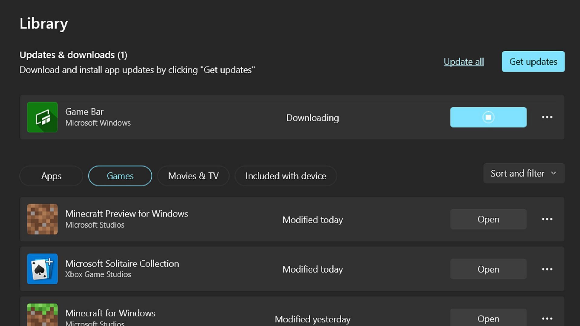The width and height of the screenshot is (580, 326).
Task: Open Minecraft Preview for Windows
Action: (x=488, y=219)
